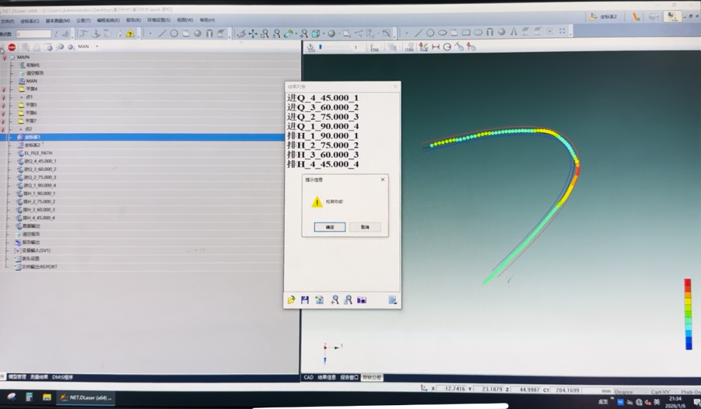Select the cylinder element tool

pyautogui.click(x=210, y=34)
